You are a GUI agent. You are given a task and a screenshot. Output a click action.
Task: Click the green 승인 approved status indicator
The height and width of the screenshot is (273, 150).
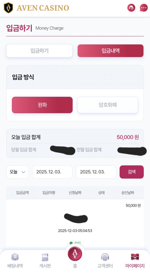pos(75,242)
